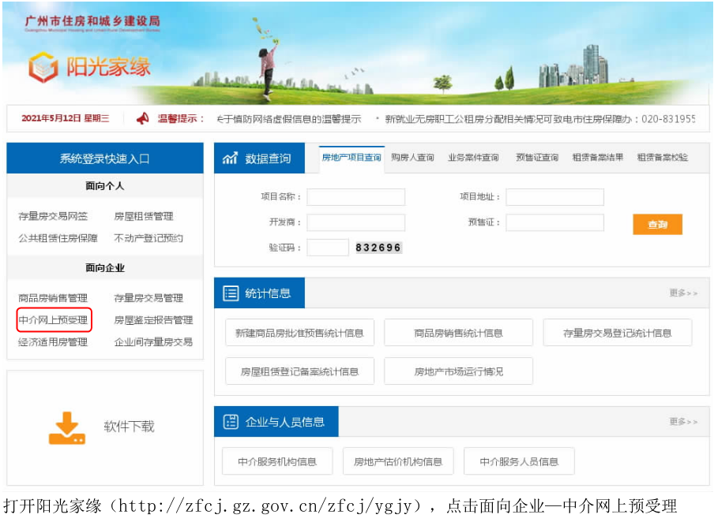Select the 租赁备案结果 tab
The height and width of the screenshot is (522, 714).
pos(598,158)
